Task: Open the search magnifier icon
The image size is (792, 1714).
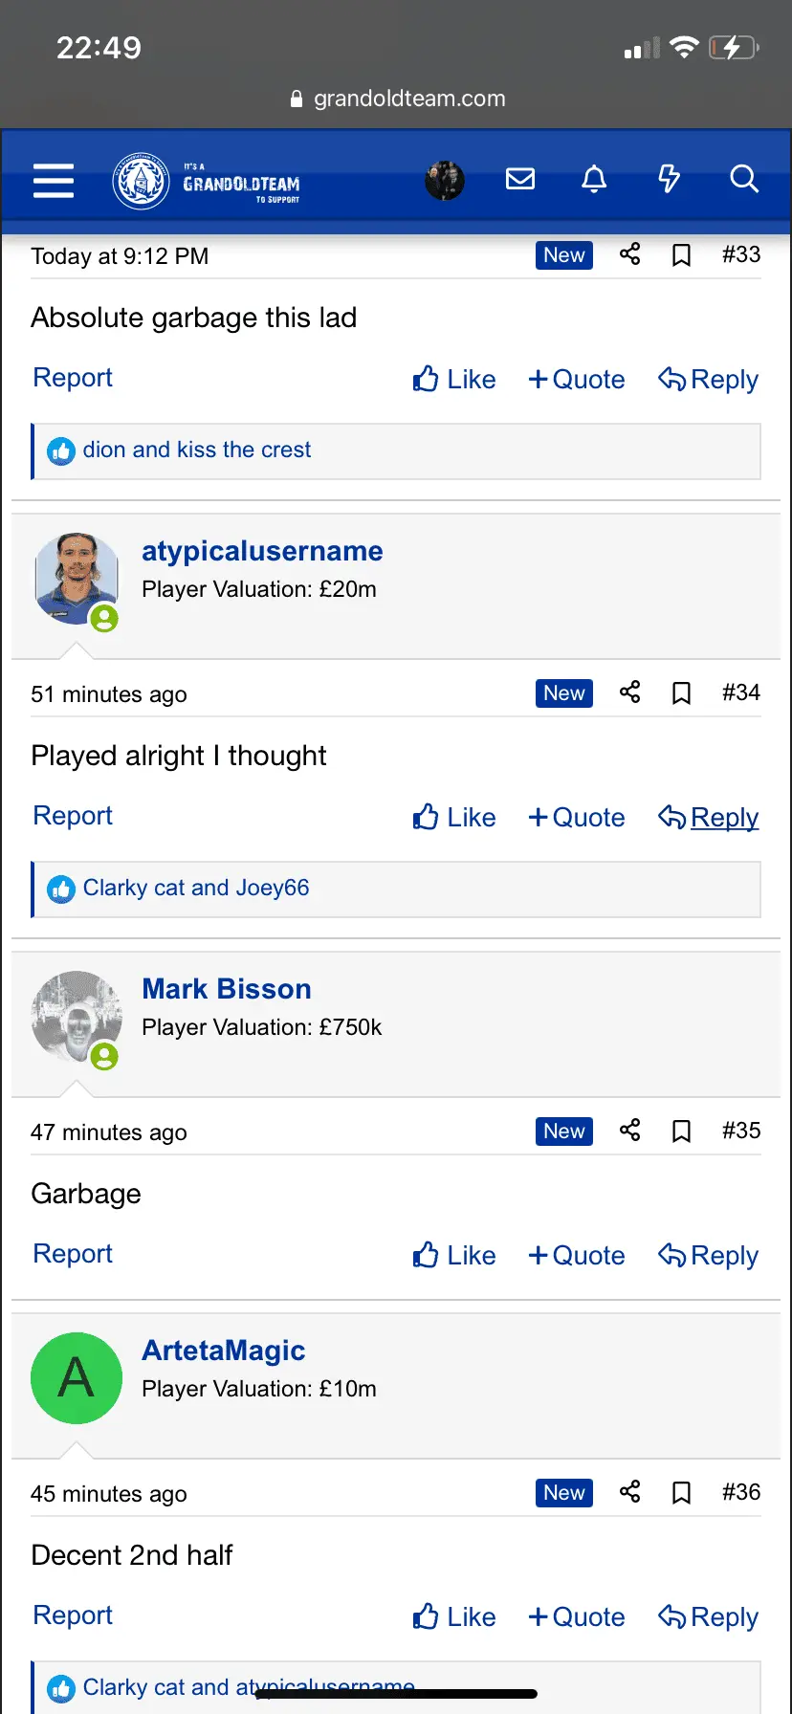Action: pos(743,179)
